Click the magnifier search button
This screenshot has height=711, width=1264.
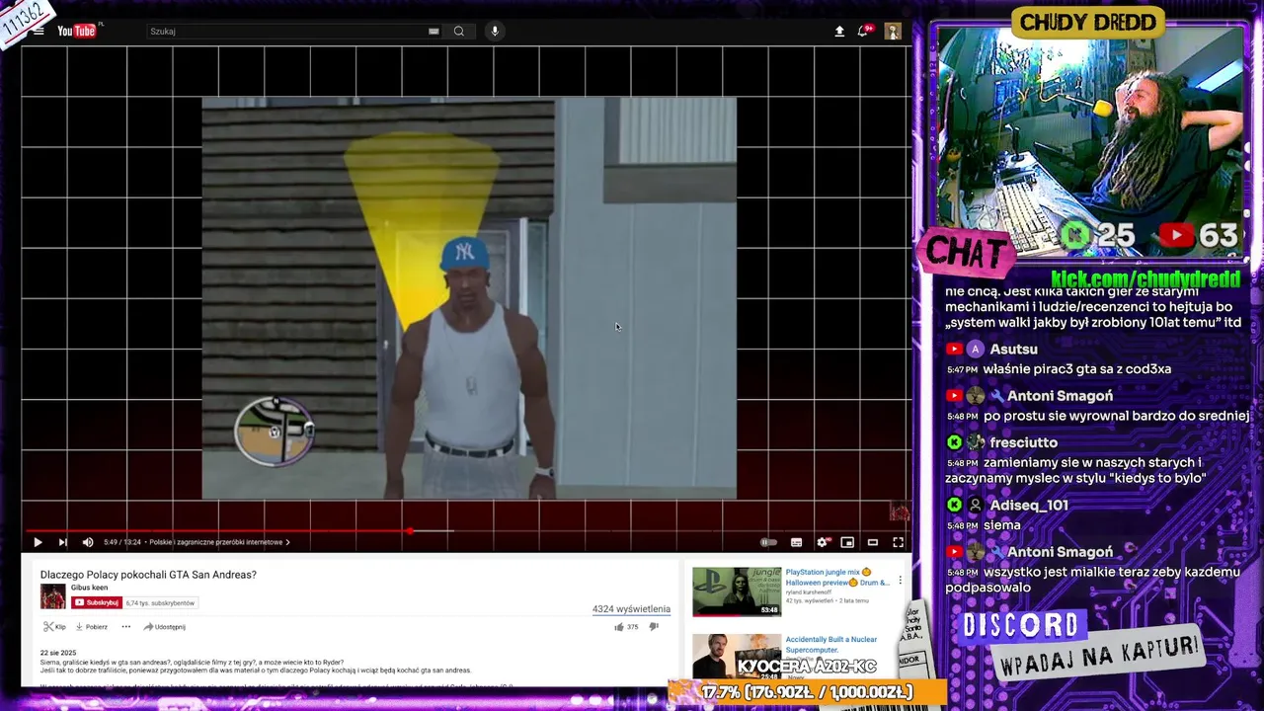(459, 31)
